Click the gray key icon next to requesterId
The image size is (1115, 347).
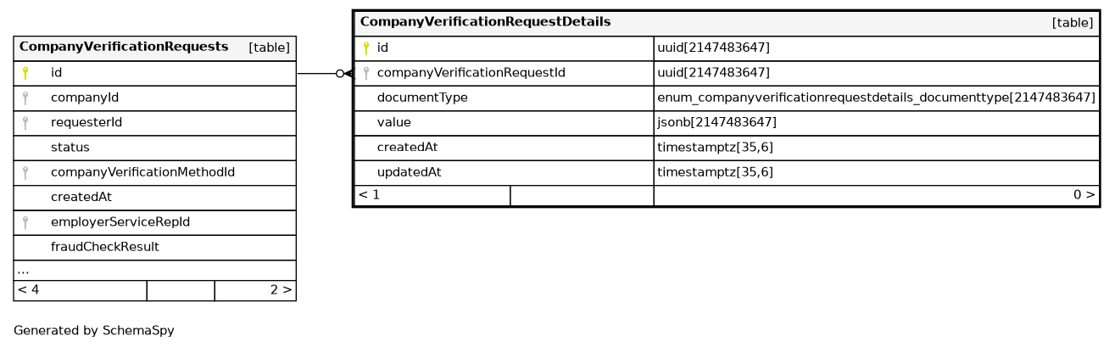click(25, 123)
